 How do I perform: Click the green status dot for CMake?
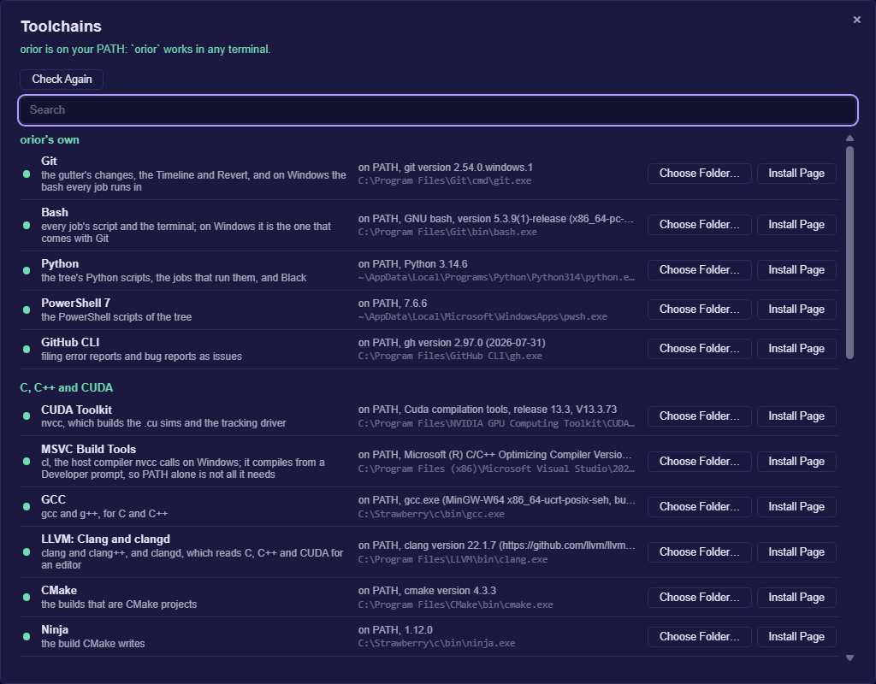(27, 598)
